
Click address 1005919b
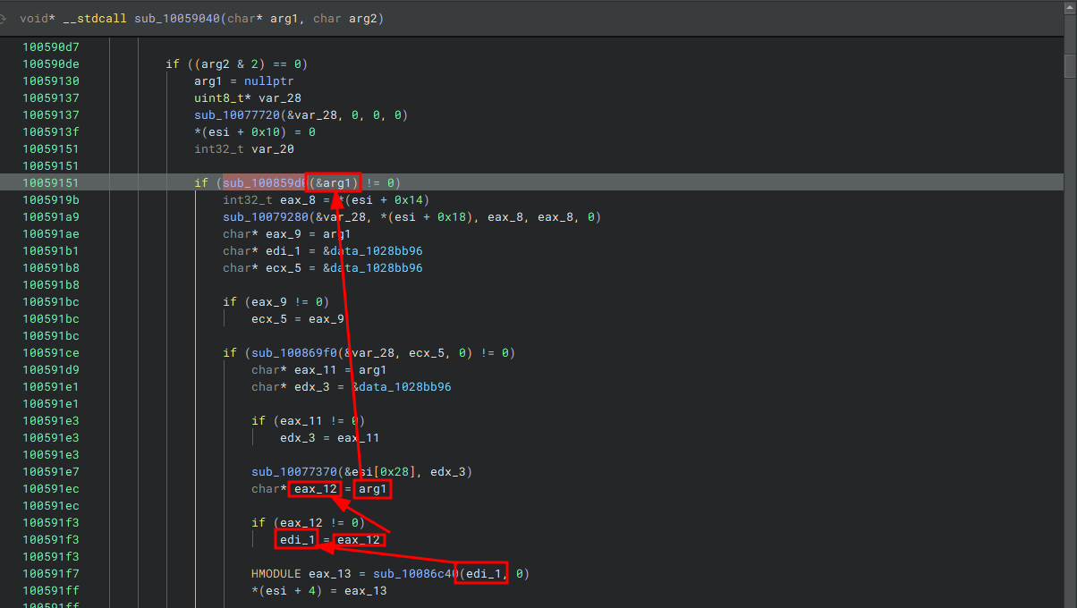tap(51, 200)
